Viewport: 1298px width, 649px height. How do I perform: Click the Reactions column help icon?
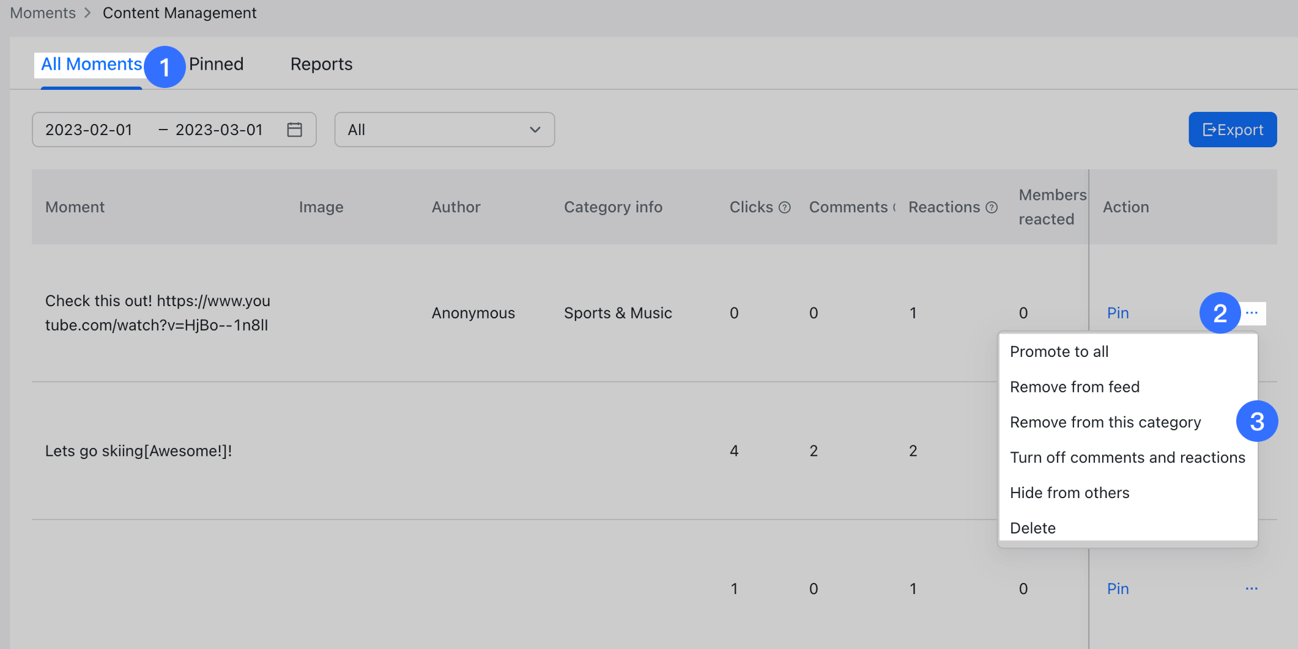992,208
